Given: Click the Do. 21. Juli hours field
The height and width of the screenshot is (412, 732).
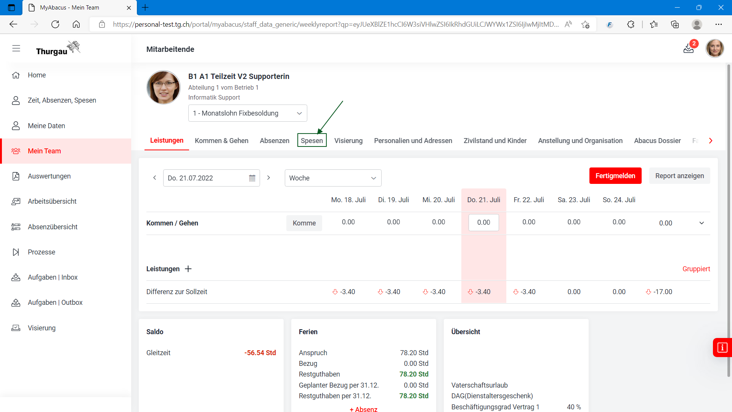Looking at the screenshot, I should click(x=483, y=222).
